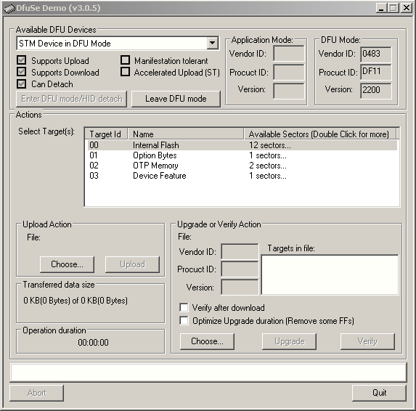Click the 0 KB(0 Bytes) transferred data text
The width and height of the screenshot is (416, 411).
click(76, 301)
